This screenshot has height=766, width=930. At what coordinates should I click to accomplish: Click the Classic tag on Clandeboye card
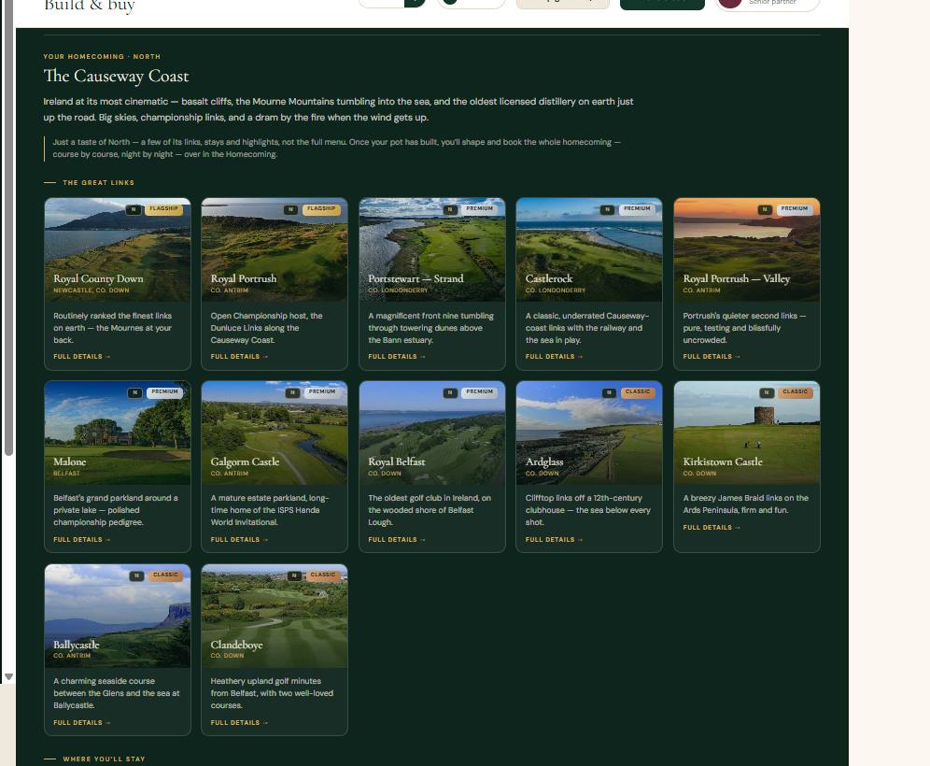pos(323,574)
